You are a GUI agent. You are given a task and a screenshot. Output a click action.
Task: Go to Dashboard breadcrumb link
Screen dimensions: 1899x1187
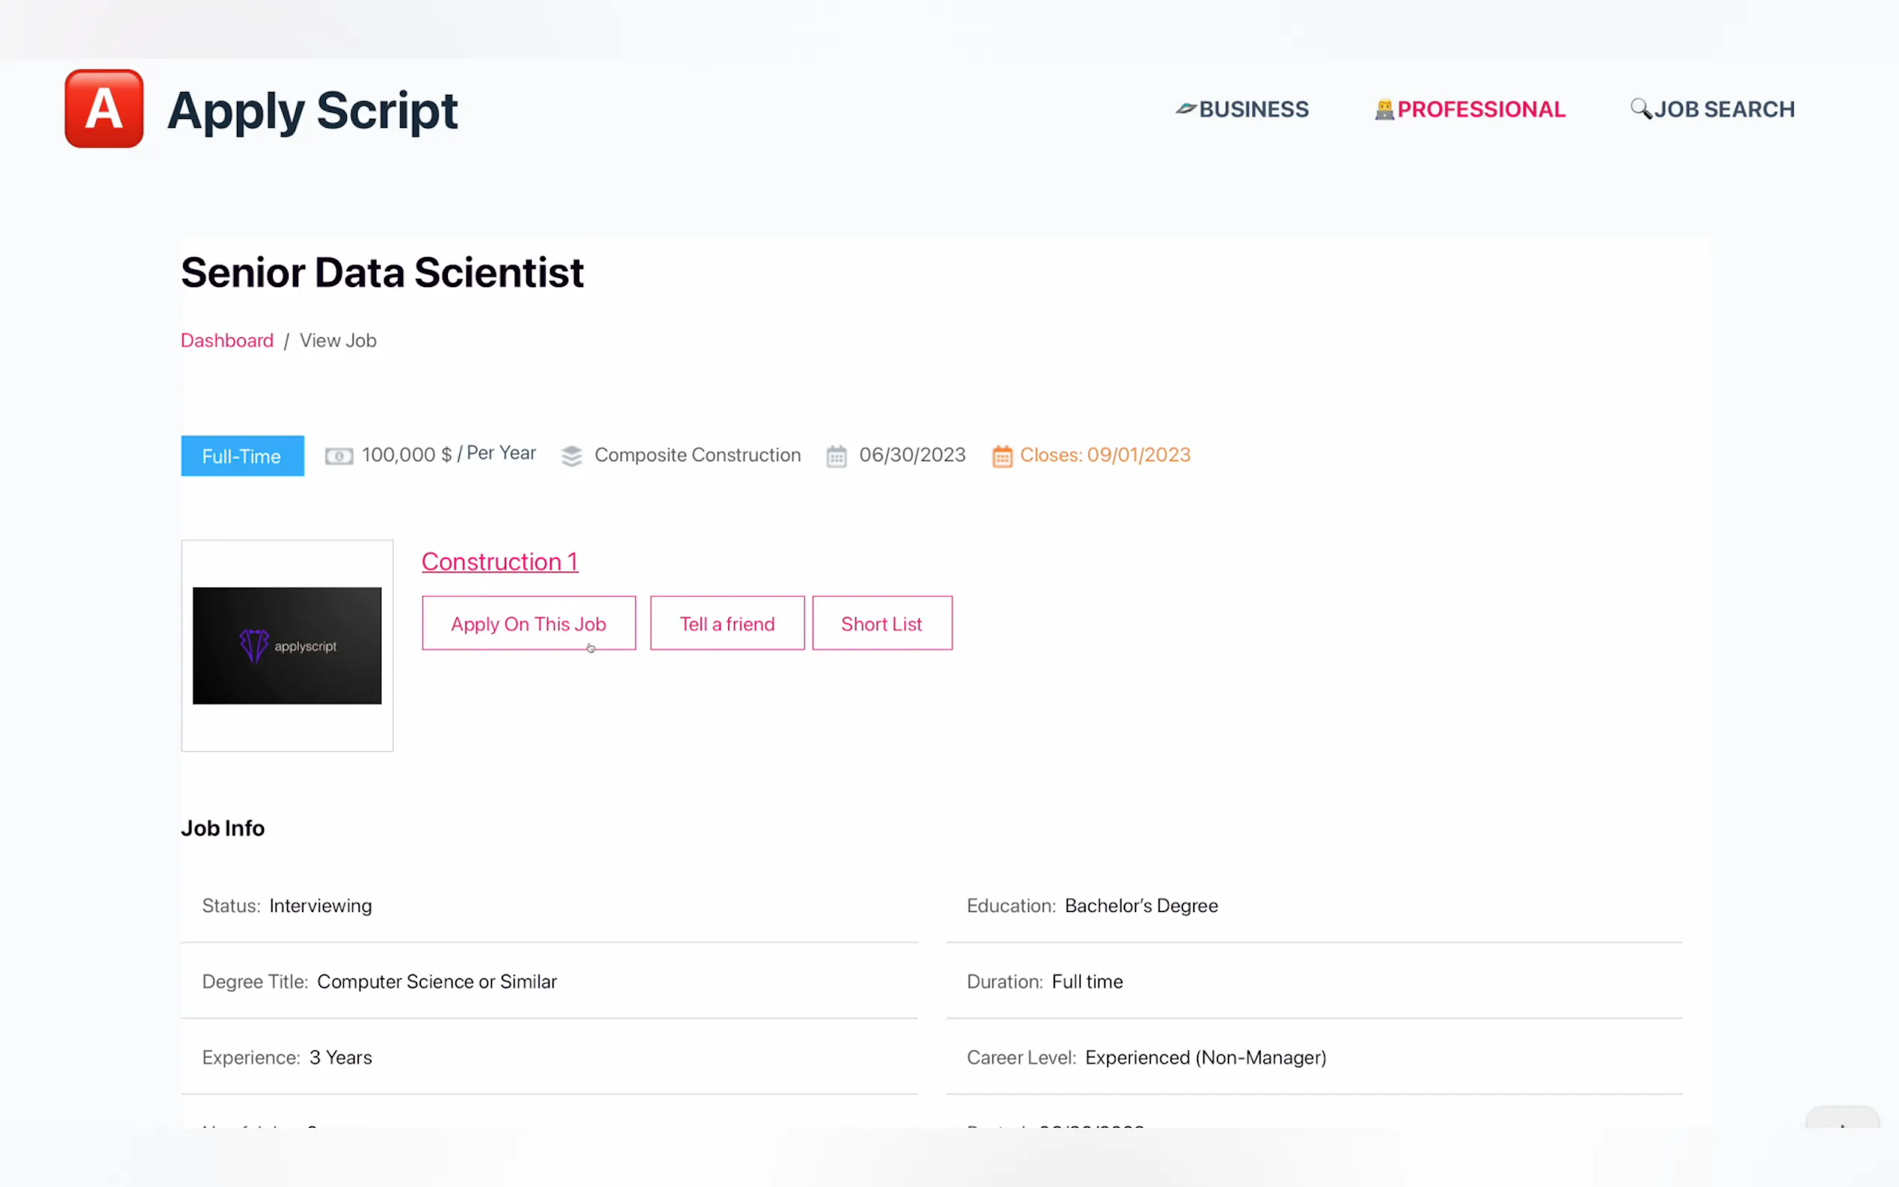pos(227,341)
